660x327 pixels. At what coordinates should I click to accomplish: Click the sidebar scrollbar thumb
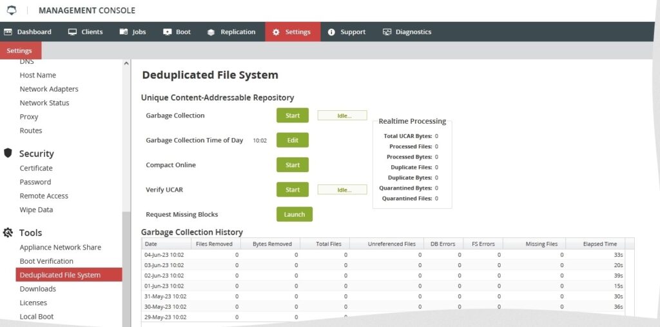[126, 268]
